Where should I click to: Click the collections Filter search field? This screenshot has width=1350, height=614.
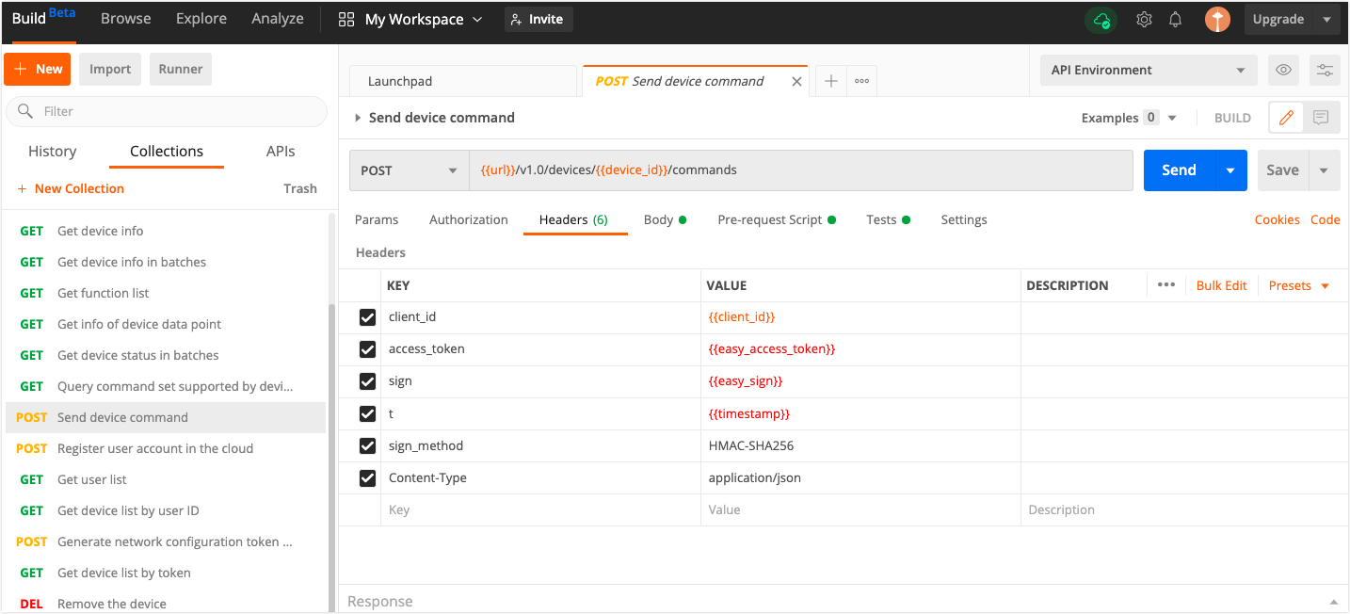(x=167, y=111)
